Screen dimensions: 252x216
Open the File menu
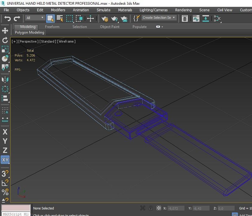click(x=7, y=10)
